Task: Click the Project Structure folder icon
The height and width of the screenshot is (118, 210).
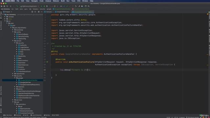Action: tap(82, 6)
